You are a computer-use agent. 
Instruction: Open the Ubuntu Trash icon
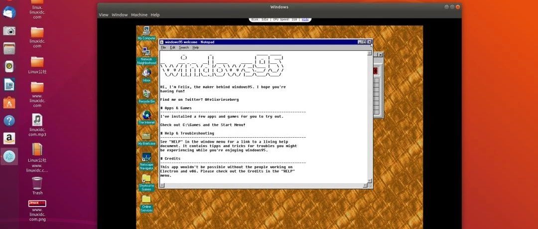pos(37,186)
